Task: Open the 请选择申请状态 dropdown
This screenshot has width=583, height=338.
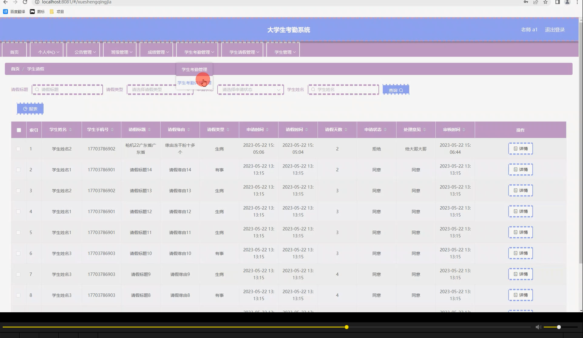Action: pos(250,89)
